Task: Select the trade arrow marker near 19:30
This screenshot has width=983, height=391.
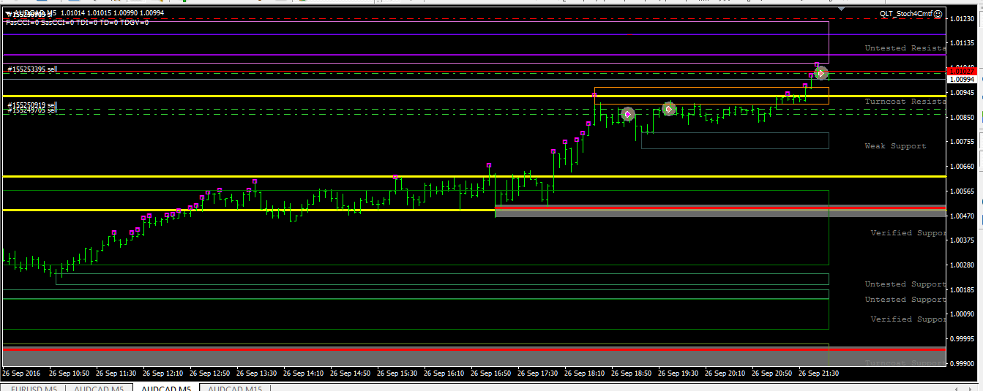Action: pyautogui.click(x=668, y=109)
